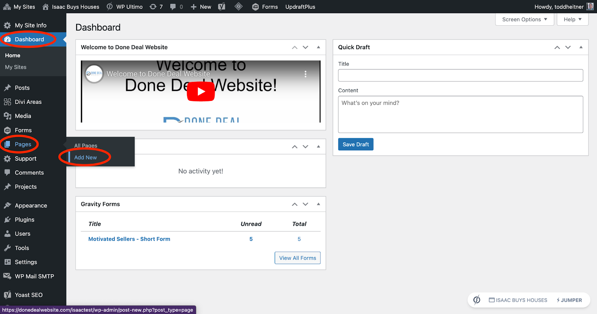Click the ISAAC BUYS HOUSES site link

click(518, 300)
